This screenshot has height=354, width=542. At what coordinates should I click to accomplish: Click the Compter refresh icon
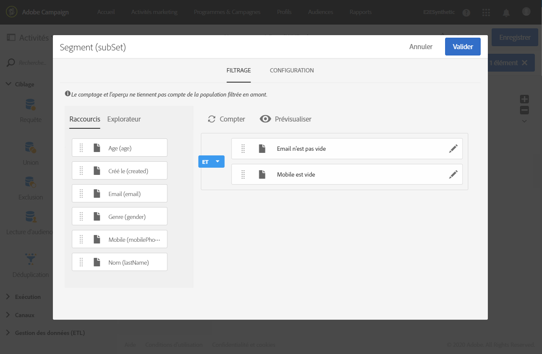tap(212, 119)
